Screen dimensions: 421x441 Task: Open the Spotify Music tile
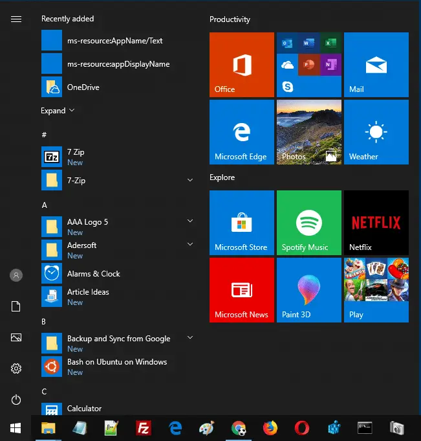[x=308, y=223]
